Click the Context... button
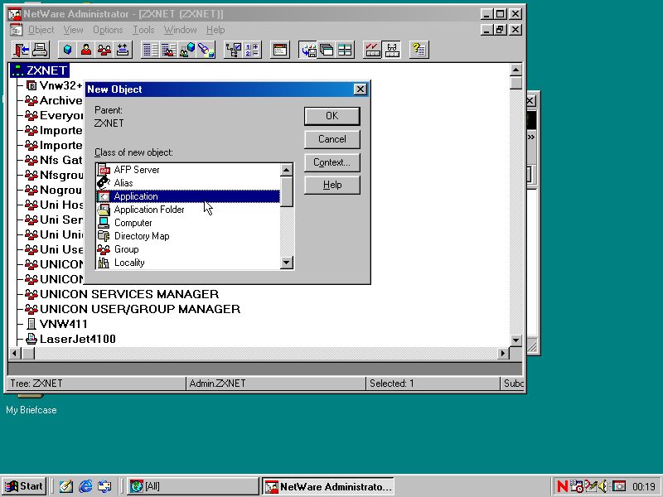Image resolution: width=663 pixels, height=497 pixels. 332,162
